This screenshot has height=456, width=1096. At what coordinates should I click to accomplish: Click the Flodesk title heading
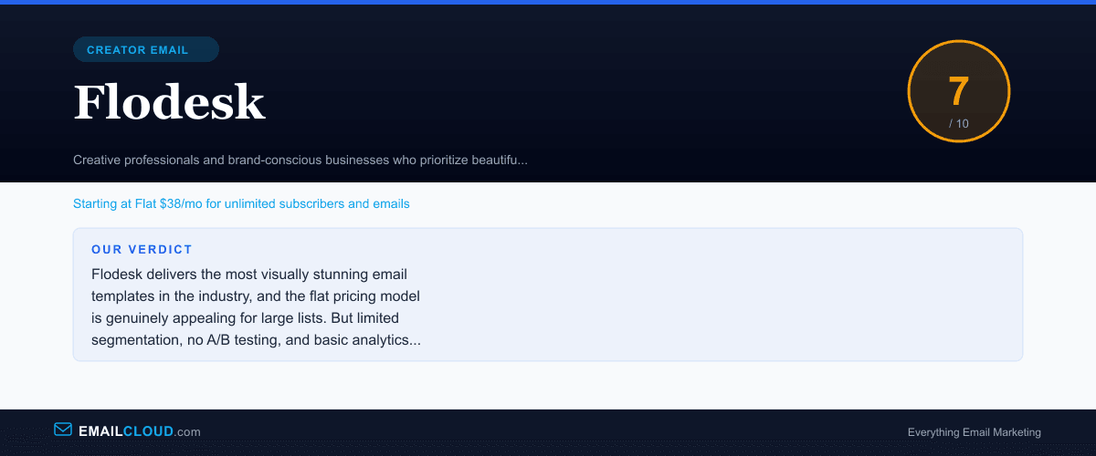(169, 101)
